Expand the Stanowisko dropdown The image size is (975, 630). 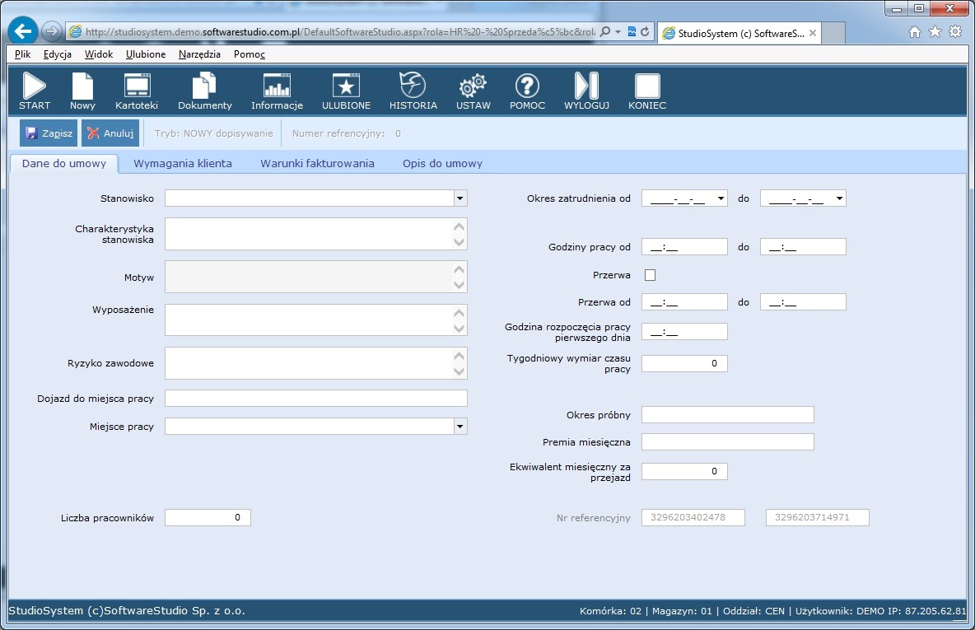[x=460, y=198]
